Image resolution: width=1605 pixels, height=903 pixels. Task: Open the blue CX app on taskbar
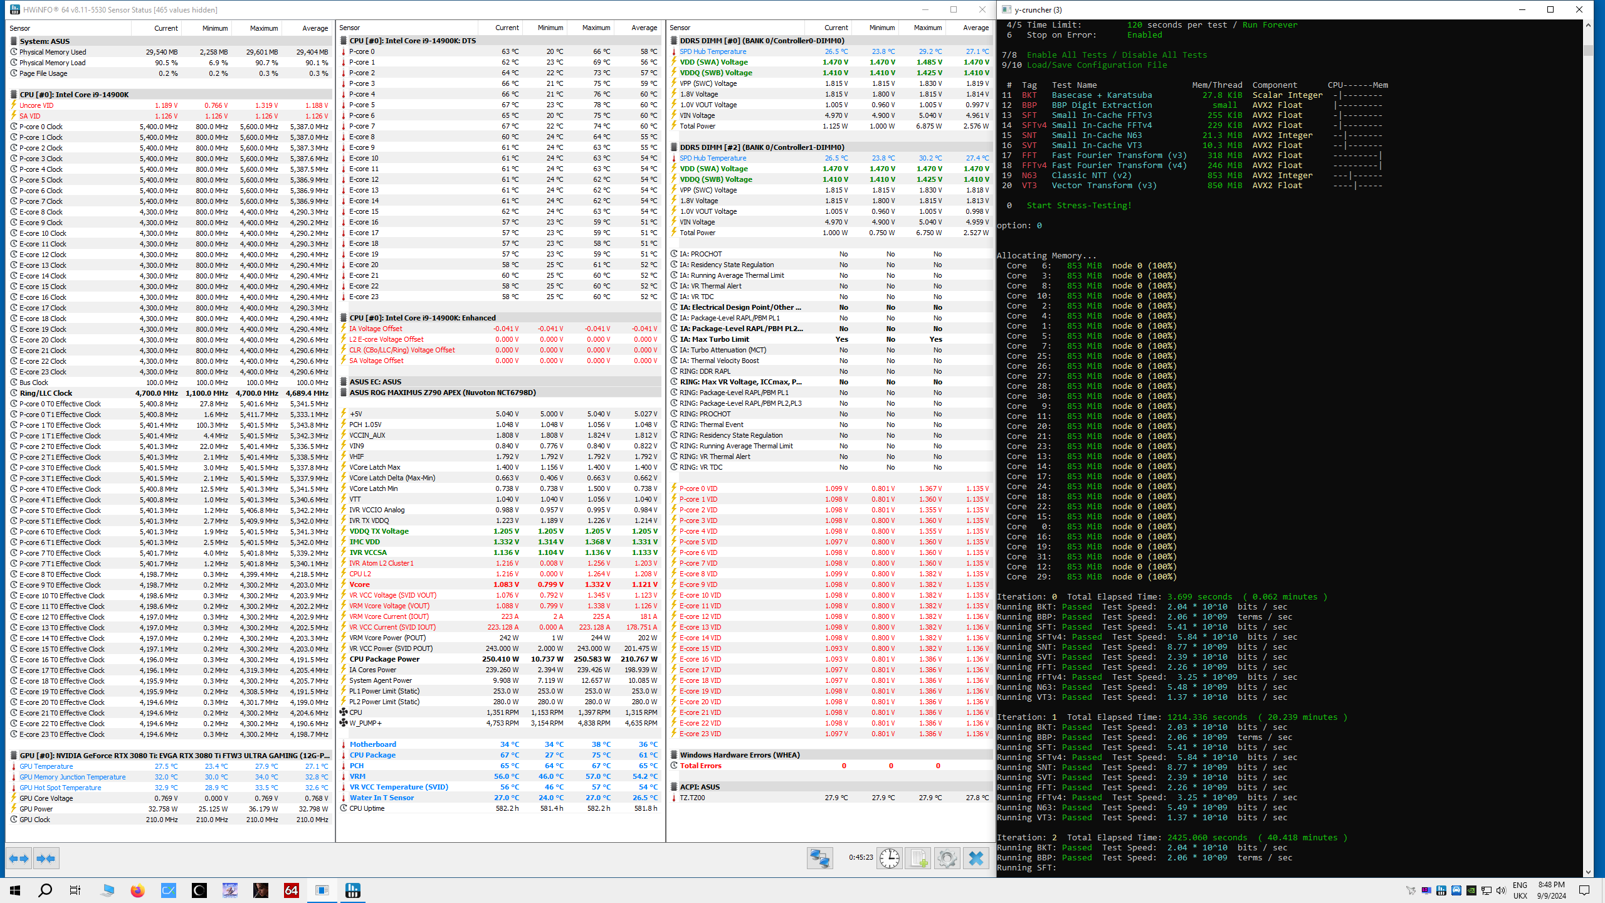click(169, 890)
